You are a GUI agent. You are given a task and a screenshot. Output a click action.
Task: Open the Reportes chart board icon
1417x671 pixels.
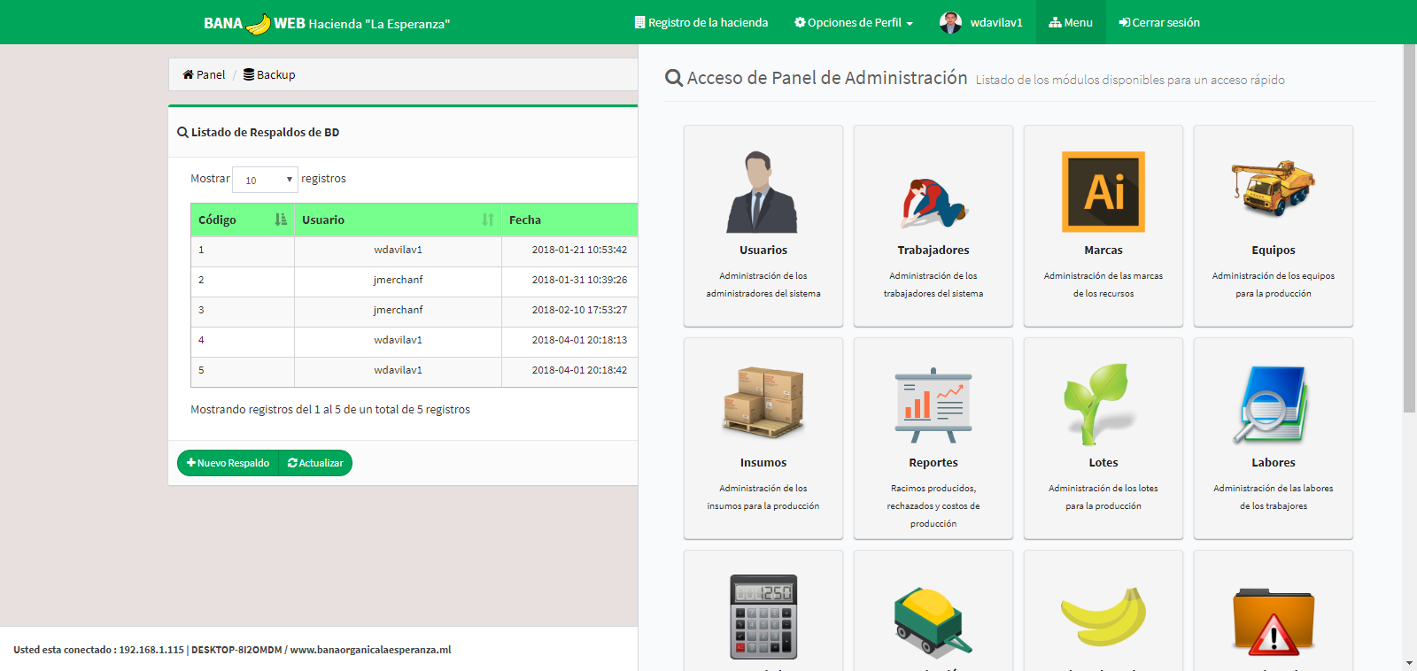click(933, 405)
